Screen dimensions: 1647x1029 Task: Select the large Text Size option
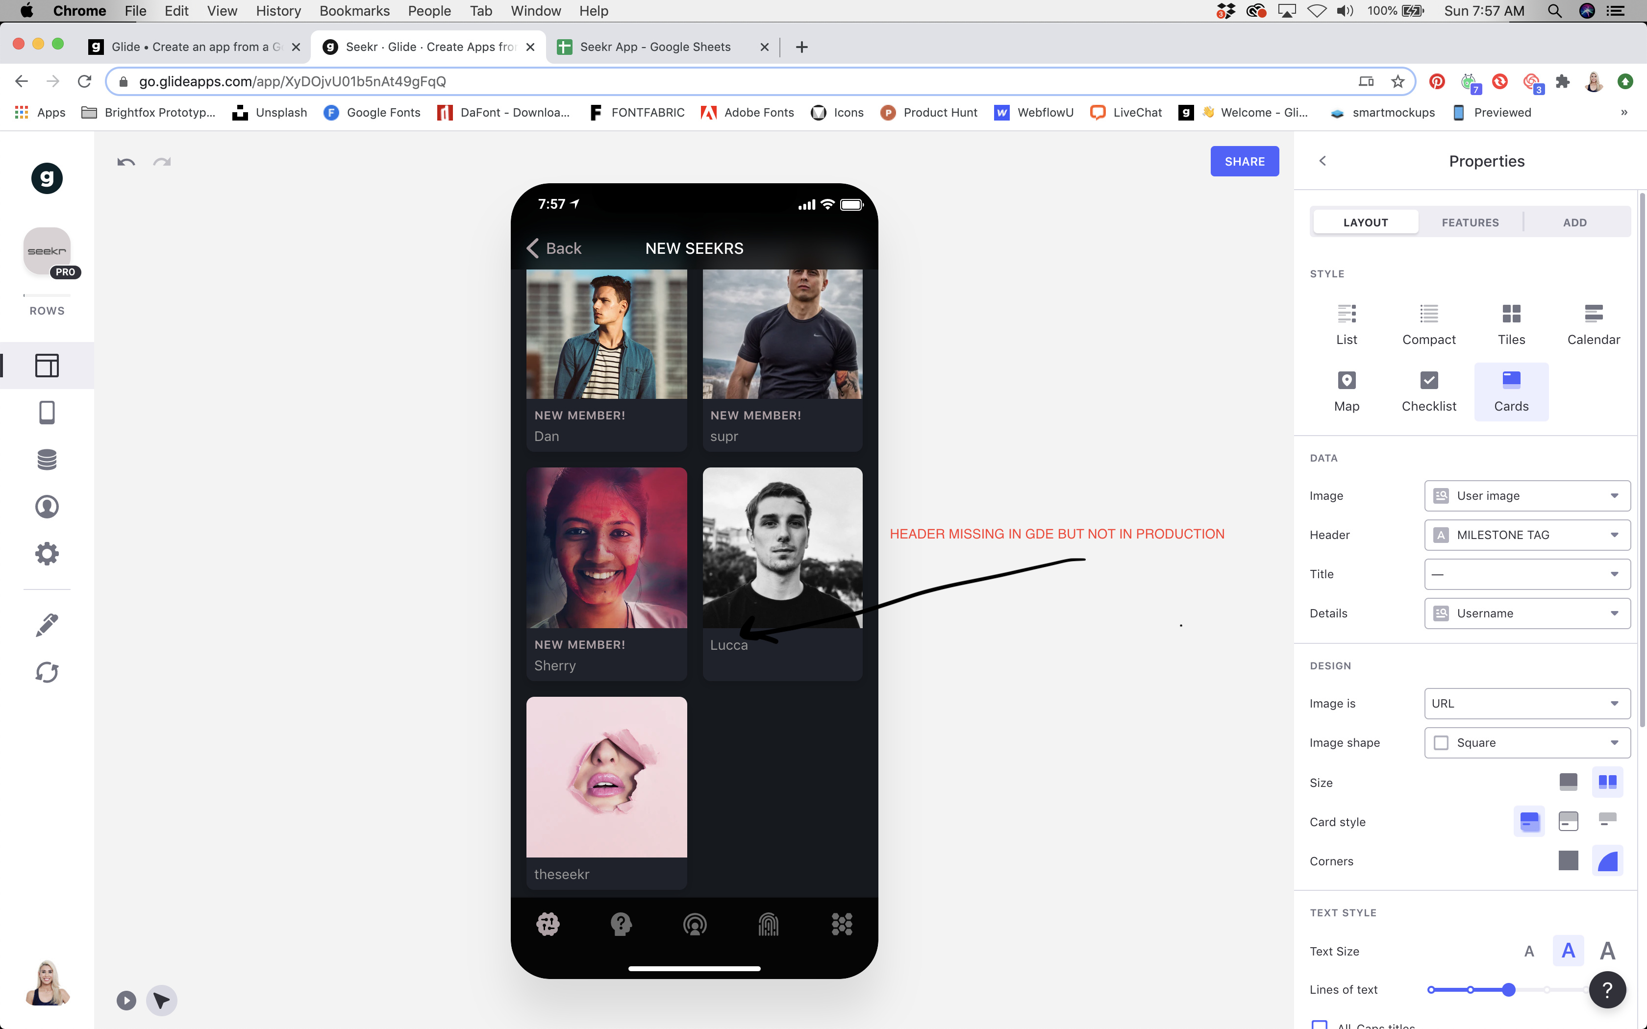[1607, 951]
